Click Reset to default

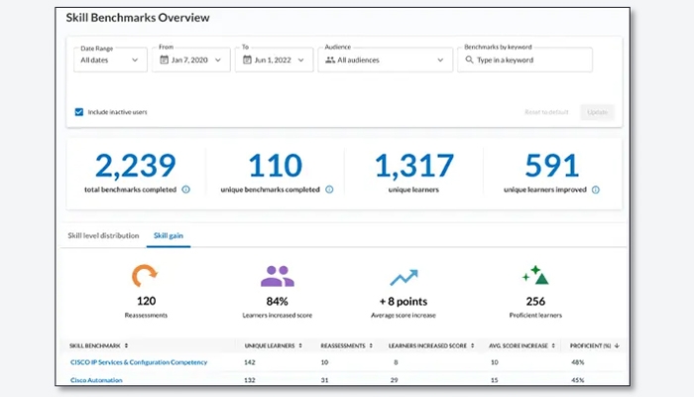546,112
